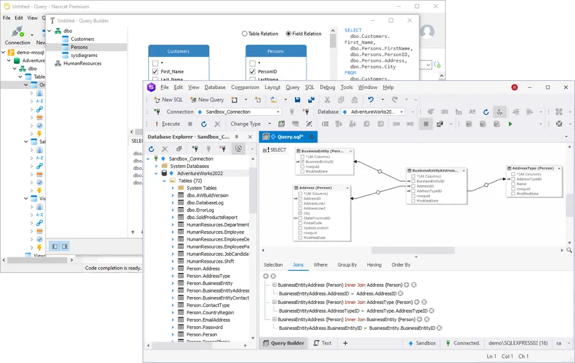575x363 pixels.
Task: Click the green Run arrow icon
Action: (510, 124)
